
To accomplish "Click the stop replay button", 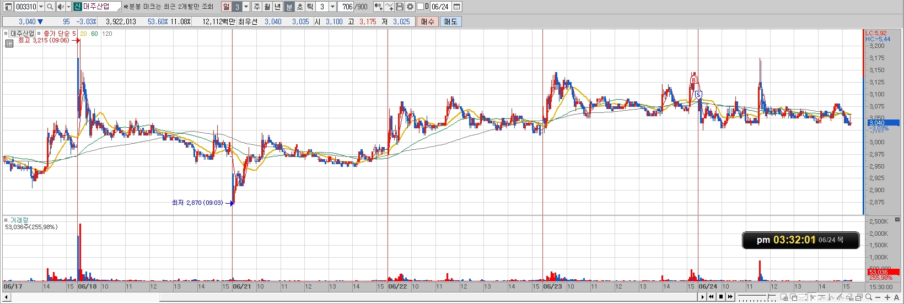I will pos(721,297).
